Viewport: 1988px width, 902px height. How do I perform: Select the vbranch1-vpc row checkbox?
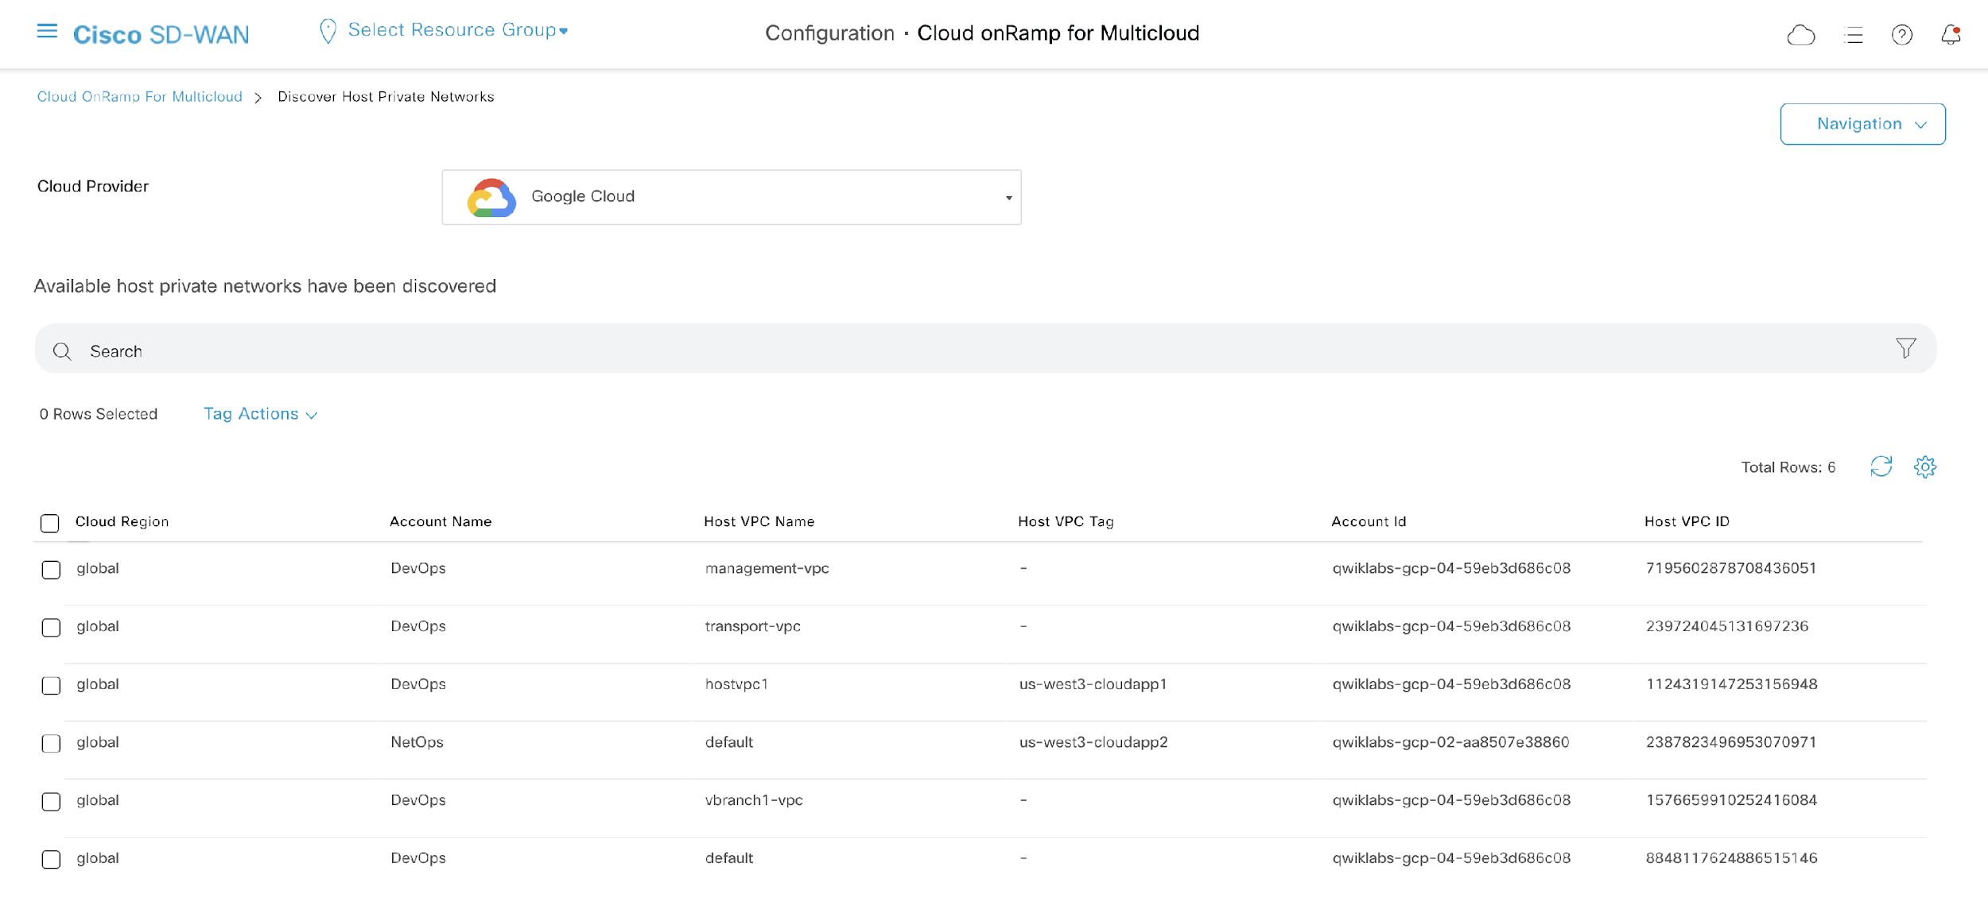(x=51, y=802)
